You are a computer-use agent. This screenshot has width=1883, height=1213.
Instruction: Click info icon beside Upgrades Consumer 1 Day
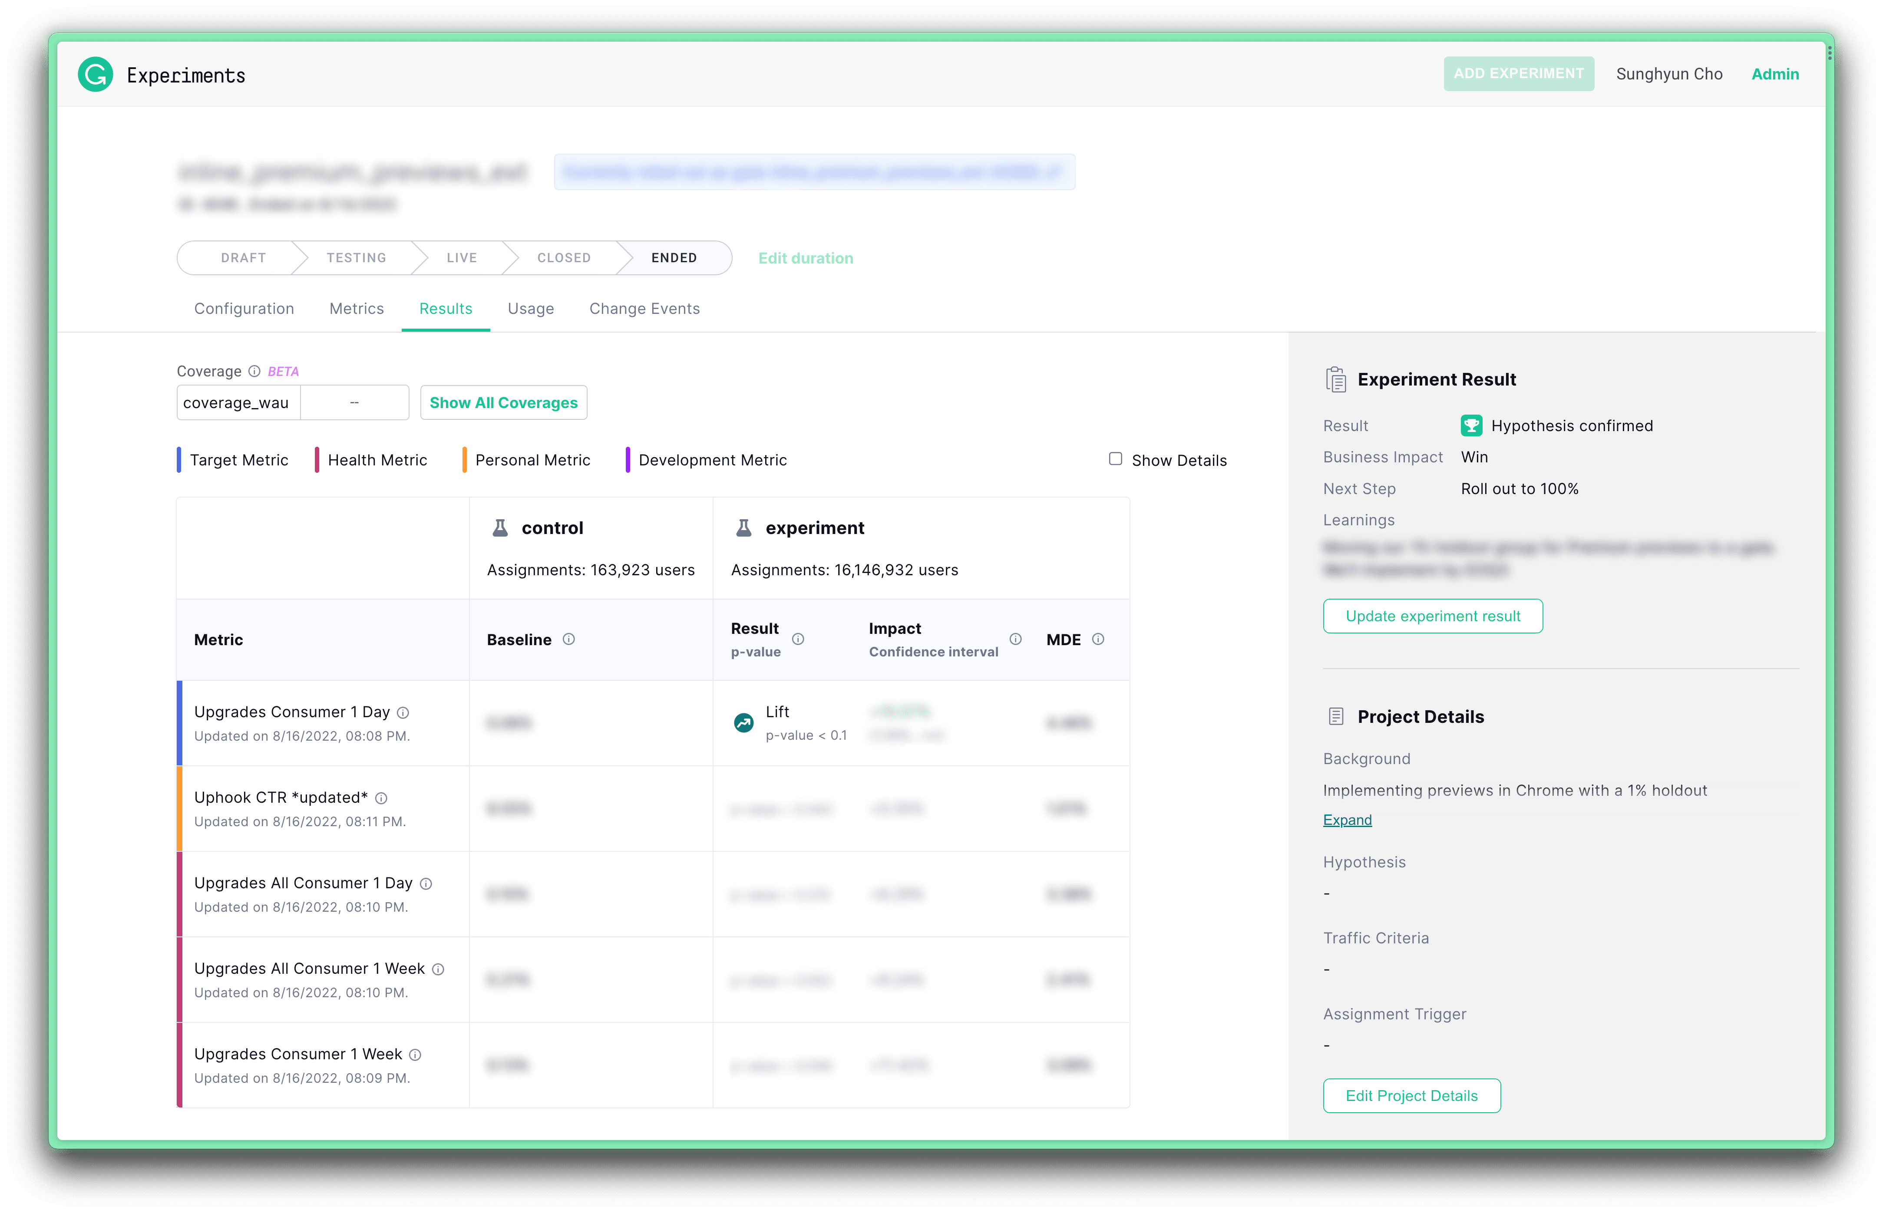[x=403, y=713]
